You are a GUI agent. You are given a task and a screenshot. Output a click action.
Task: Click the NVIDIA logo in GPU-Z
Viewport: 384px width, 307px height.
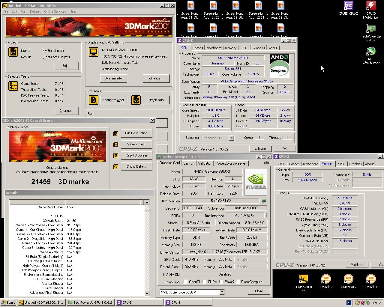(x=256, y=182)
